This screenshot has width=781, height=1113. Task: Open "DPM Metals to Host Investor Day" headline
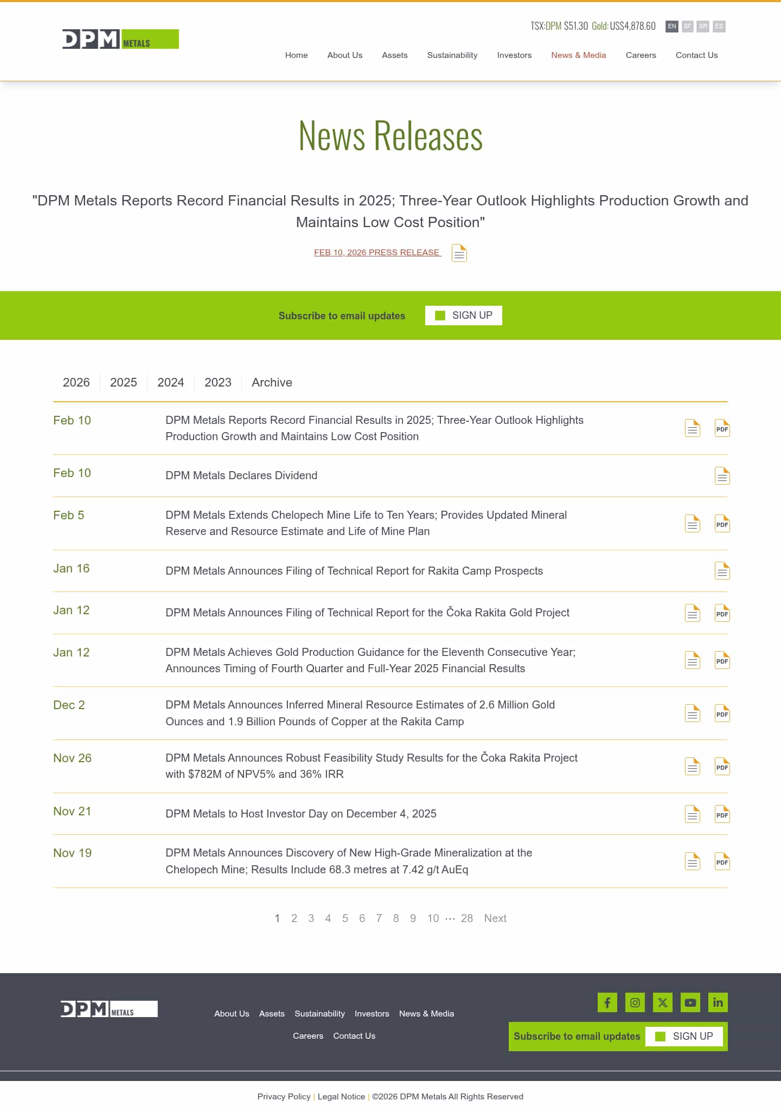pyautogui.click(x=301, y=814)
